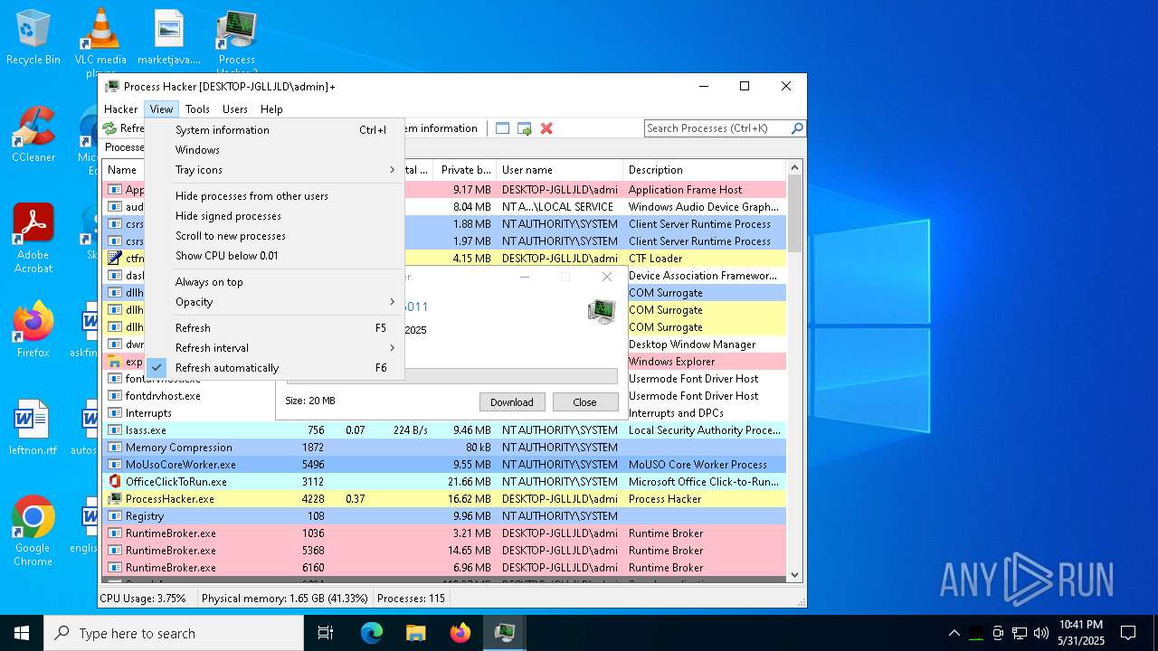The height and width of the screenshot is (651, 1158).
Task: Choose Refresh F5 menu entry
Action: point(274,328)
